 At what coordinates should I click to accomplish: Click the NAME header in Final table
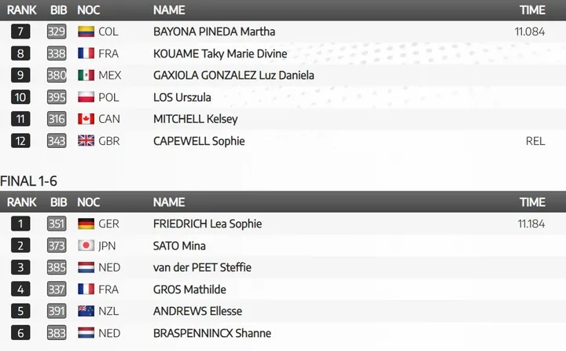[x=169, y=202]
